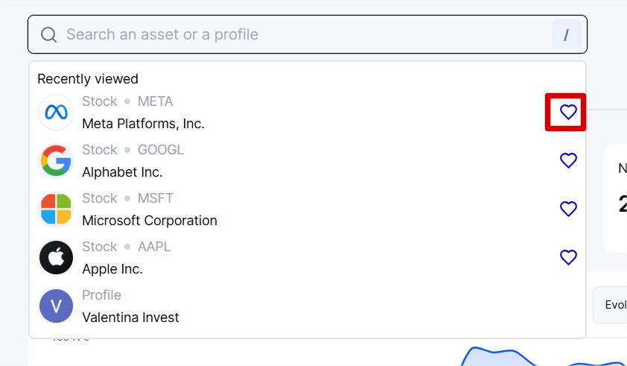Click the Google G logo

[56, 161]
